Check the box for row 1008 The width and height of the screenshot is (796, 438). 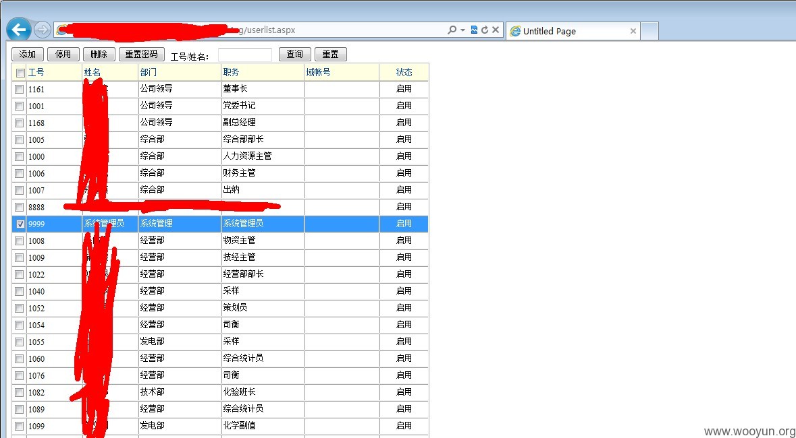[20, 241]
